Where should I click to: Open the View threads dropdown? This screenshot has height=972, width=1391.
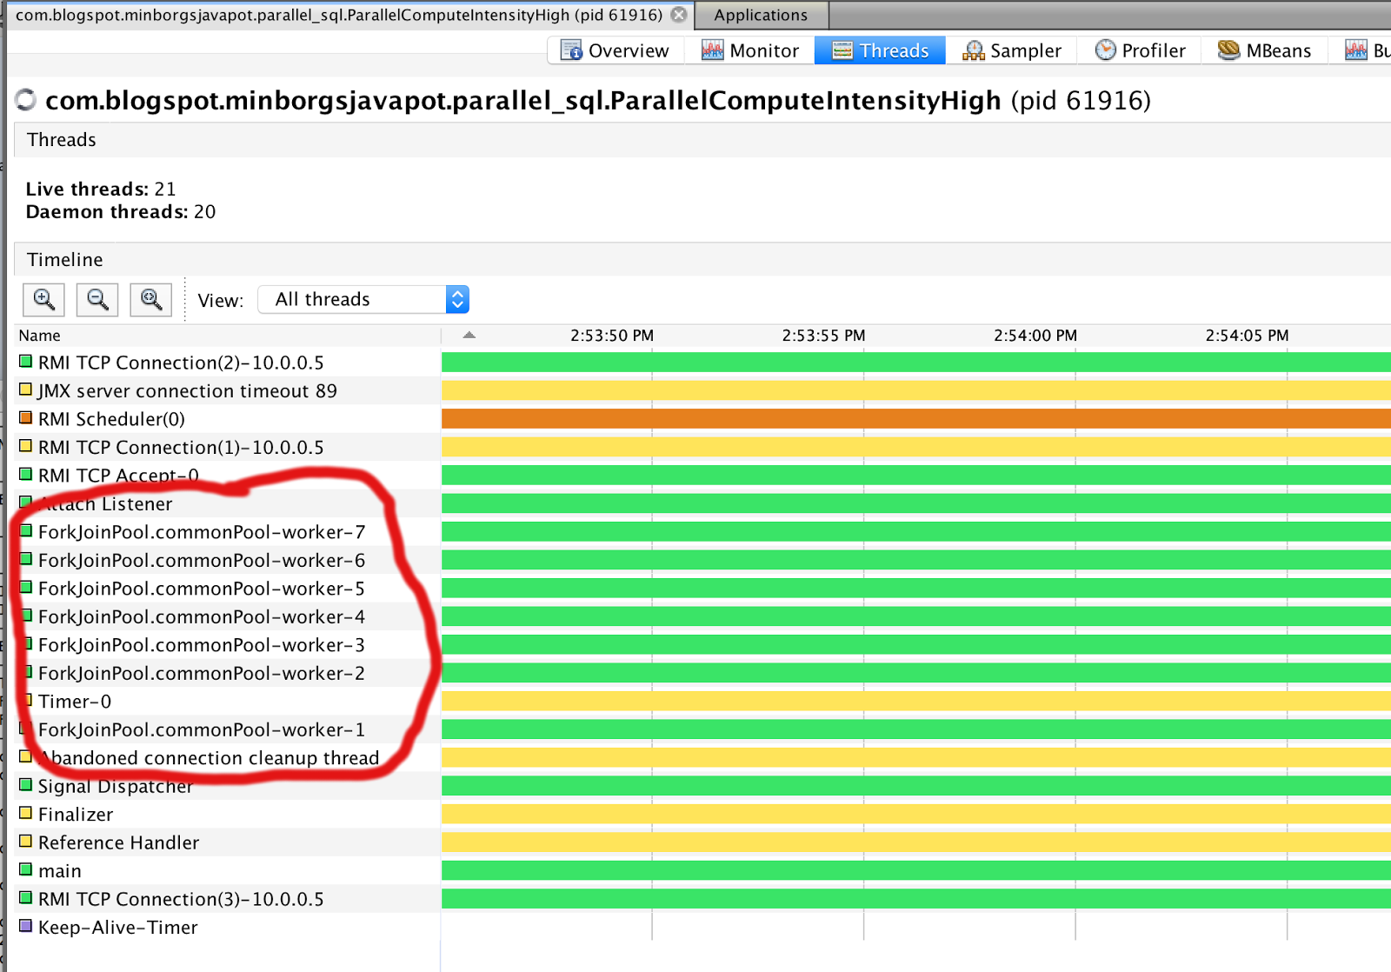tap(364, 299)
